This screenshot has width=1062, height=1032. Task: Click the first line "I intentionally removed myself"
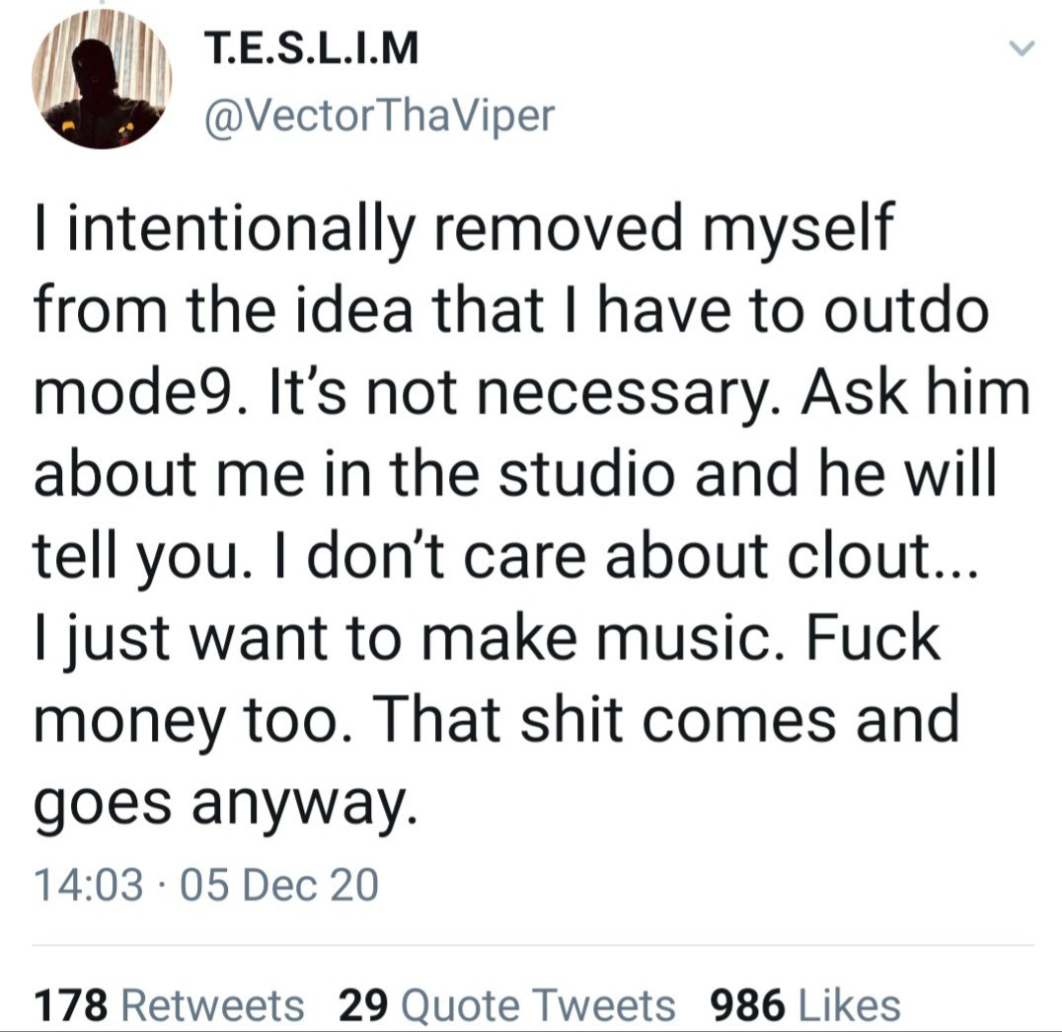pos(462,228)
